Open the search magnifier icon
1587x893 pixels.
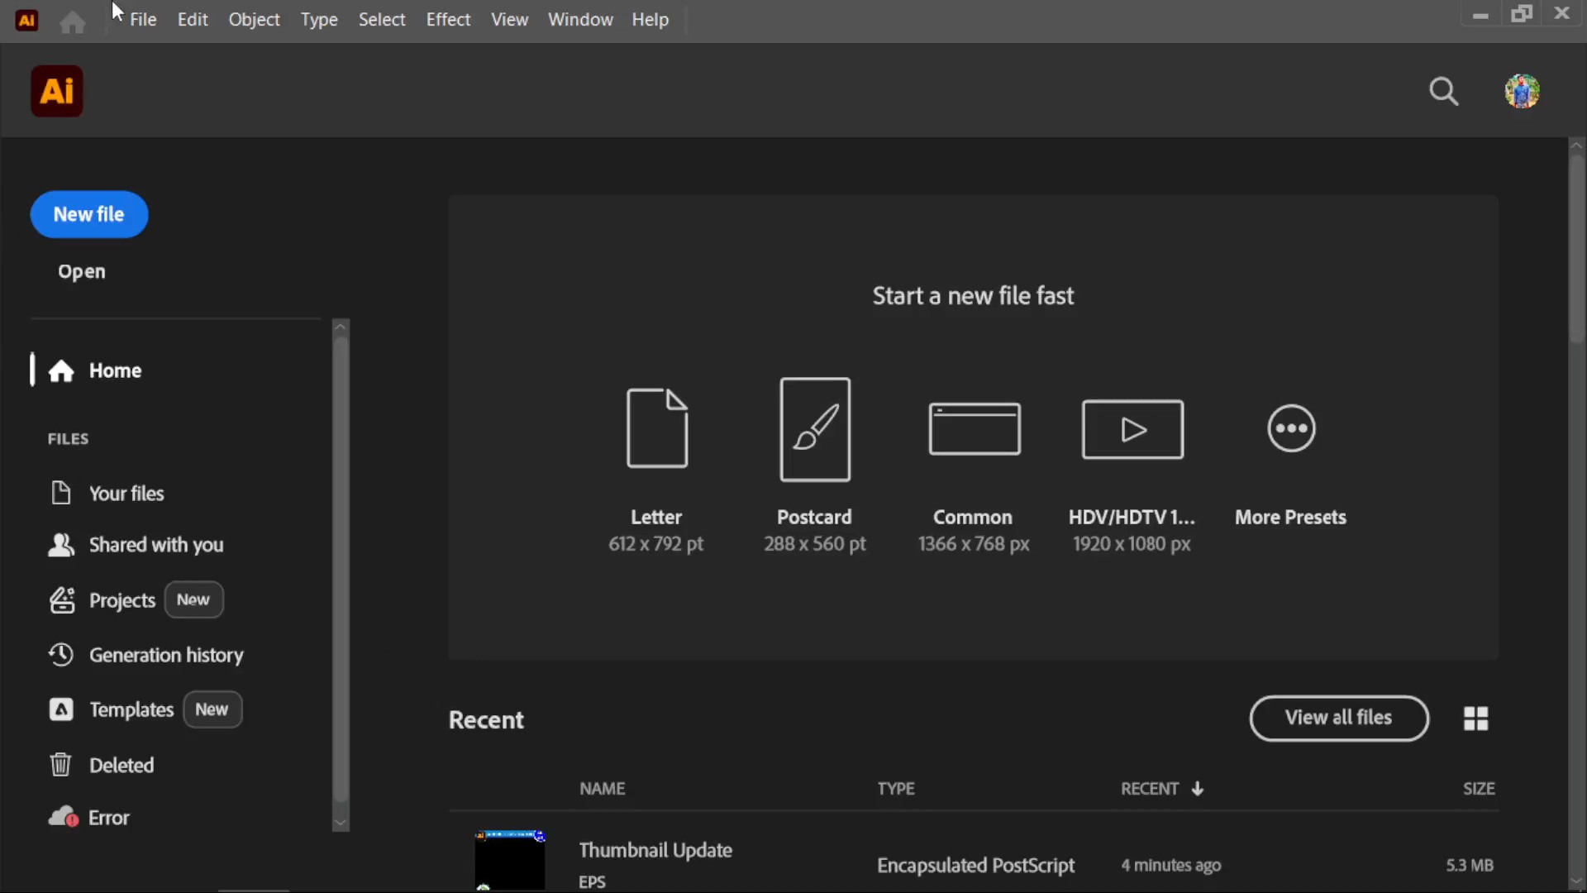pos(1444,91)
